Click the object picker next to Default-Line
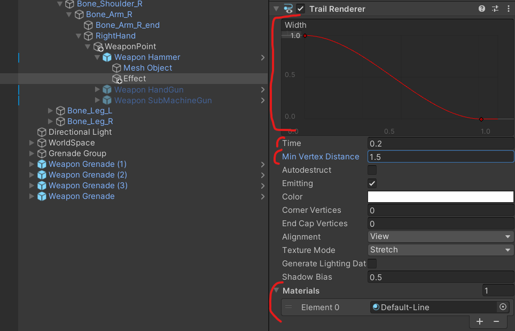515x331 pixels. pyautogui.click(x=502, y=307)
